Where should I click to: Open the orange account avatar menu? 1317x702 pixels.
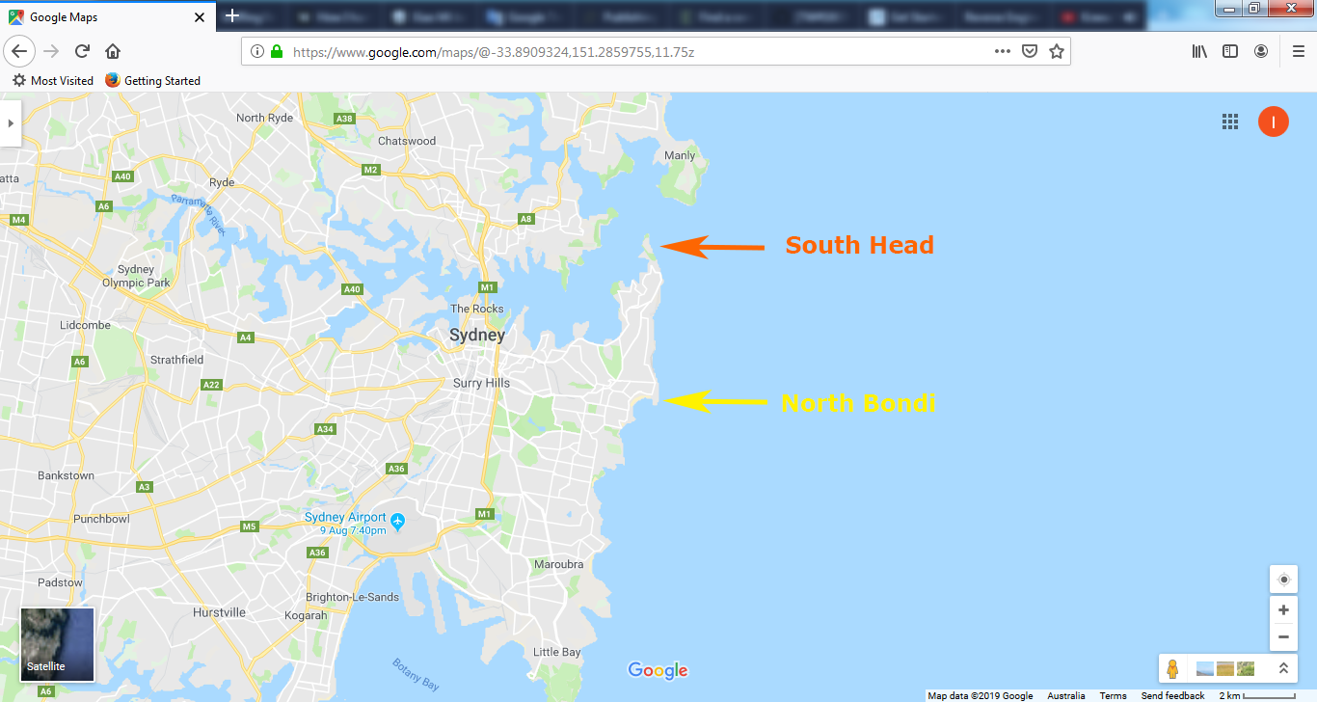coord(1274,121)
